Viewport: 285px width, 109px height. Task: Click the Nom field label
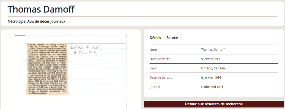tap(153, 50)
